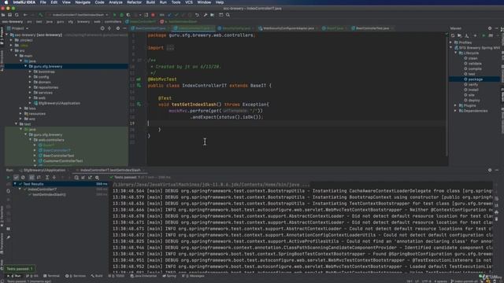Image resolution: width=504 pixels, height=283 pixels.
Task: Click the Open folder icon in the main toolbar
Action: [3, 15]
